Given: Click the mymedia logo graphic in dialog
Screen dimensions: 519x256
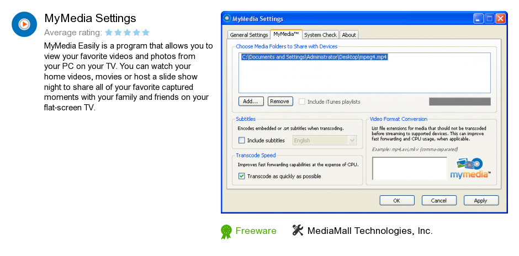Looking at the screenshot, I should pos(470,168).
